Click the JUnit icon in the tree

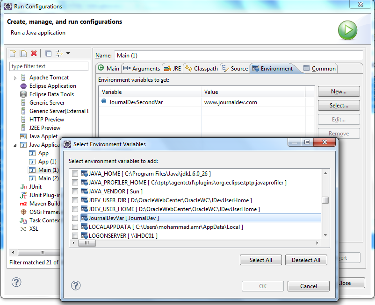click(23, 187)
